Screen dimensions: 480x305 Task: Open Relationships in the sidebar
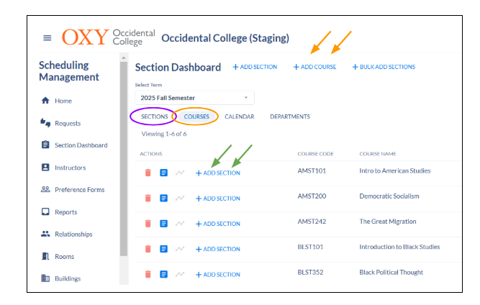click(73, 235)
